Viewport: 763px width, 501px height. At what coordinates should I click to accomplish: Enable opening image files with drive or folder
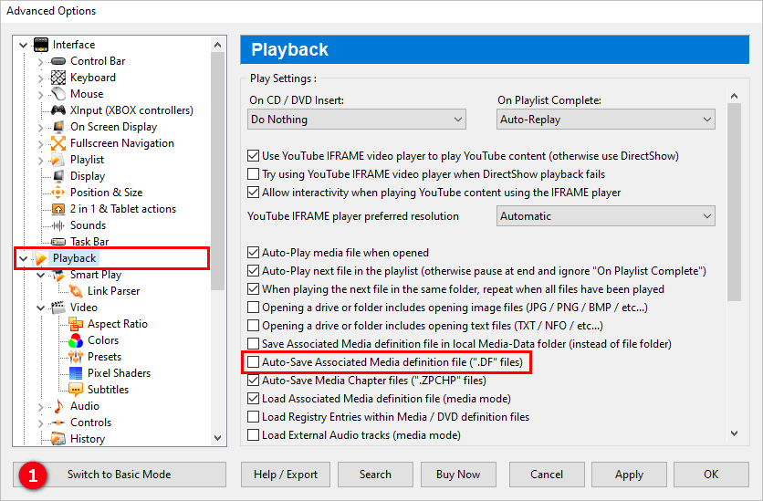(253, 308)
